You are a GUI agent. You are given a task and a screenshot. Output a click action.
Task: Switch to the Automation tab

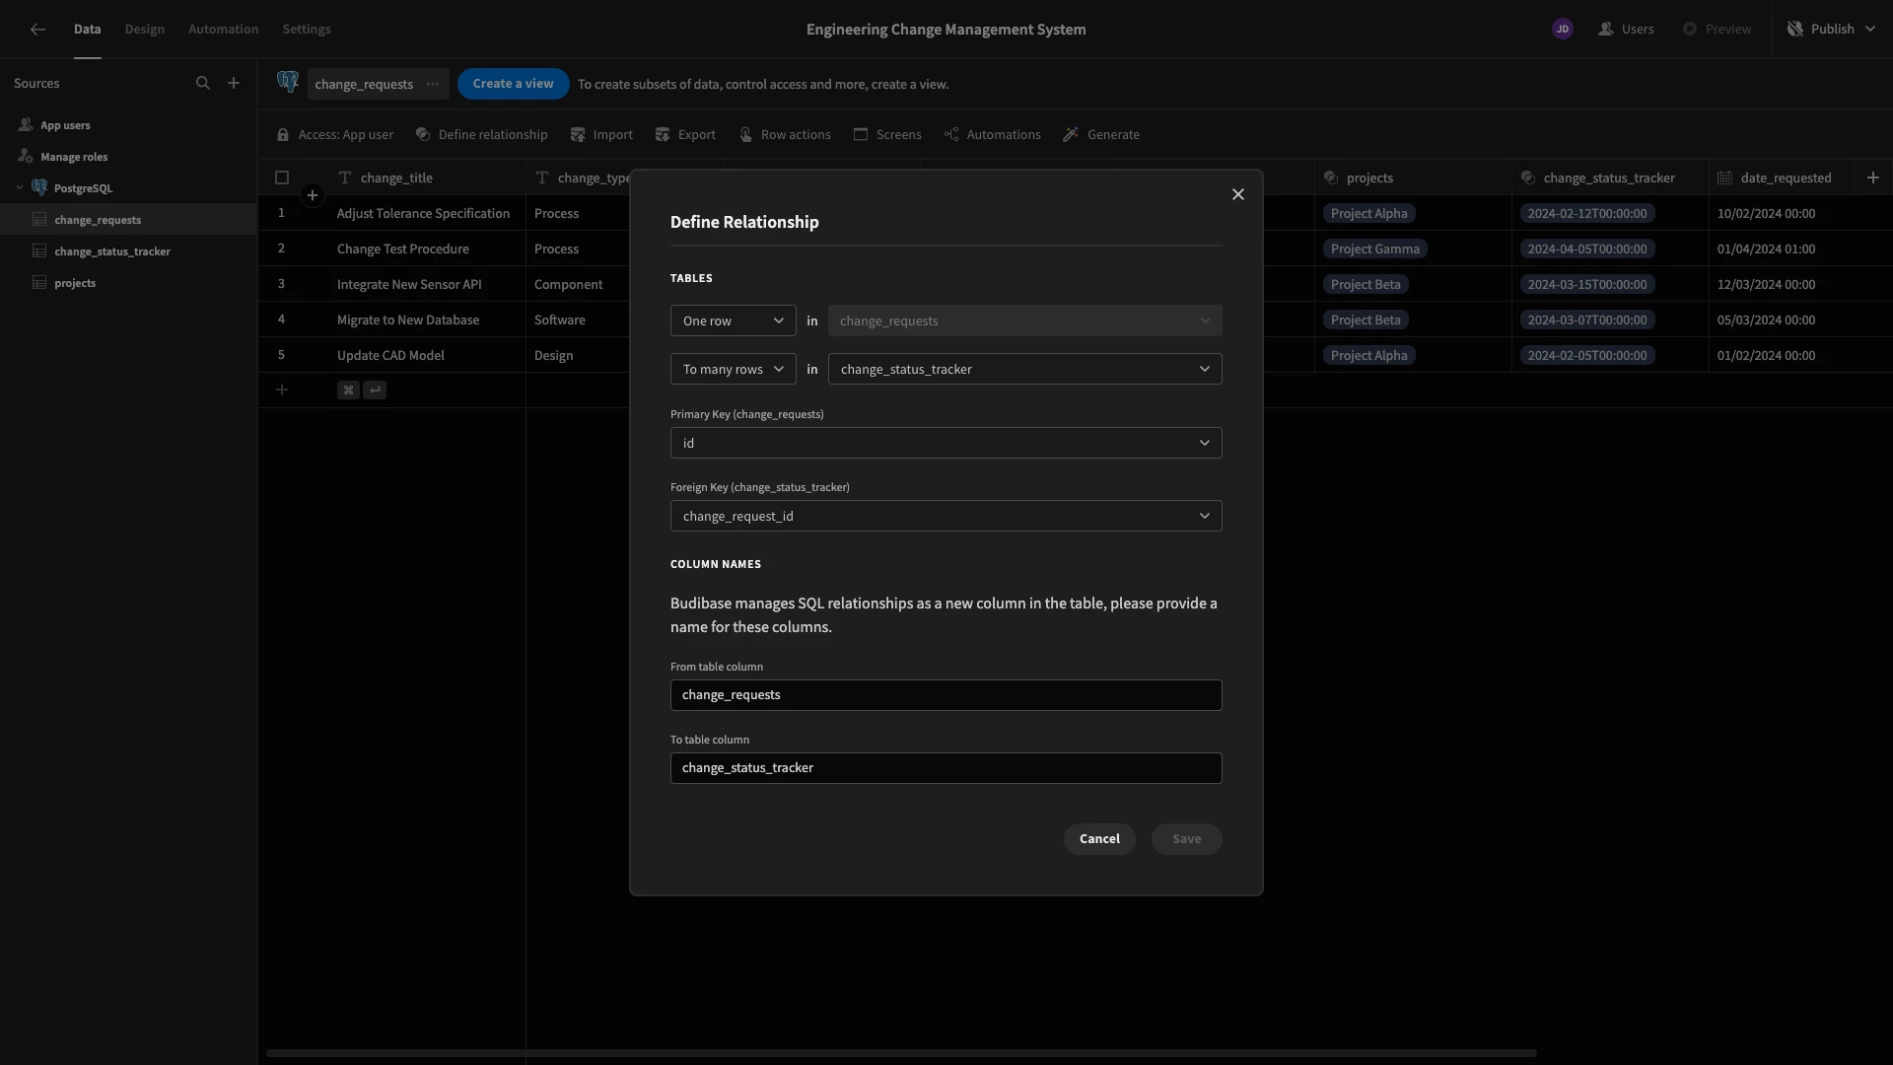pos(224,30)
